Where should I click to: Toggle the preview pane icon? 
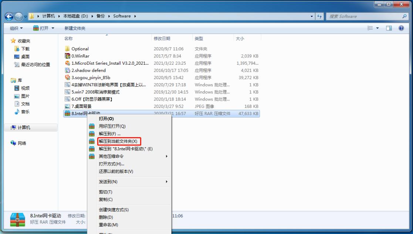[389, 28]
